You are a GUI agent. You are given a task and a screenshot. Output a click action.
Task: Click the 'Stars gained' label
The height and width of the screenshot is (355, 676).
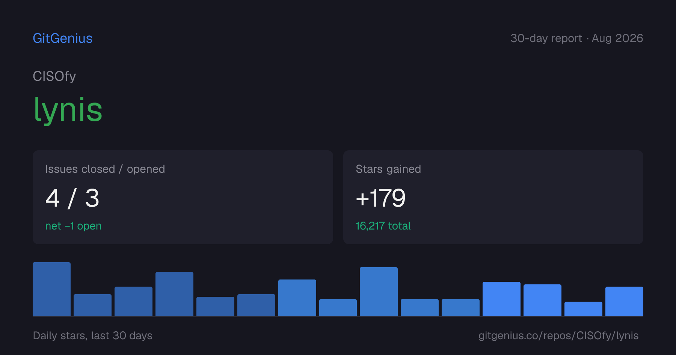[x=388, y=169]
